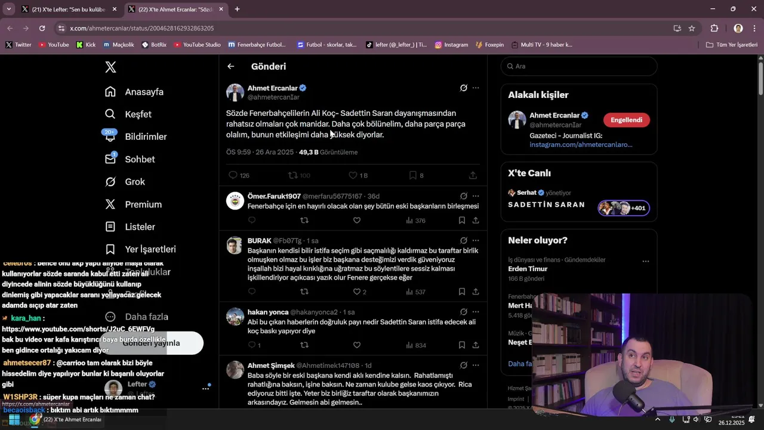Image resolution: width=764 pixels, height=430 pixels.
Task: Open instagram.com/ahmetercanlar link
Action: [581, 145]
